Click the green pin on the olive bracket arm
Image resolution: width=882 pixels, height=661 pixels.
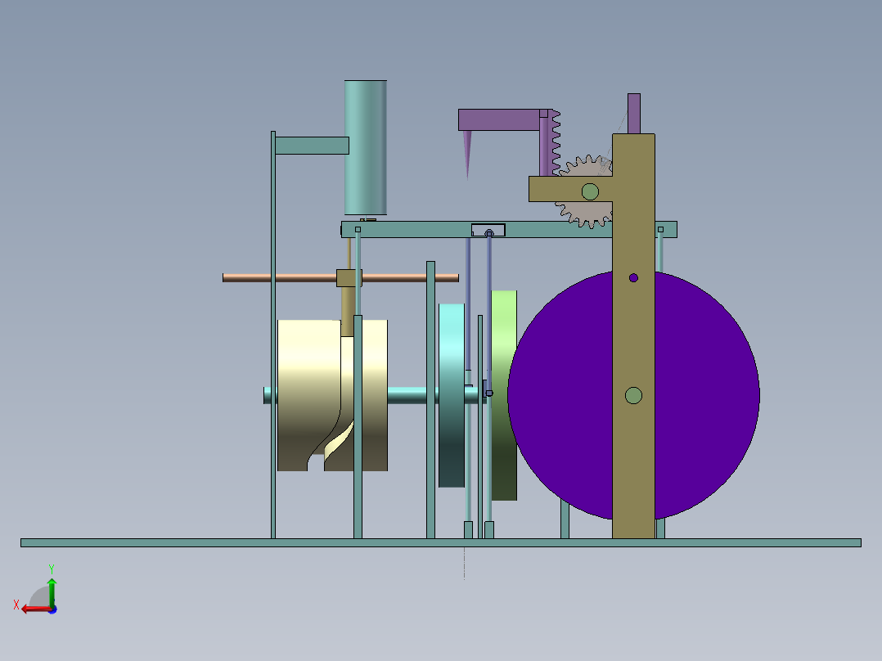(x=590, y=191)
